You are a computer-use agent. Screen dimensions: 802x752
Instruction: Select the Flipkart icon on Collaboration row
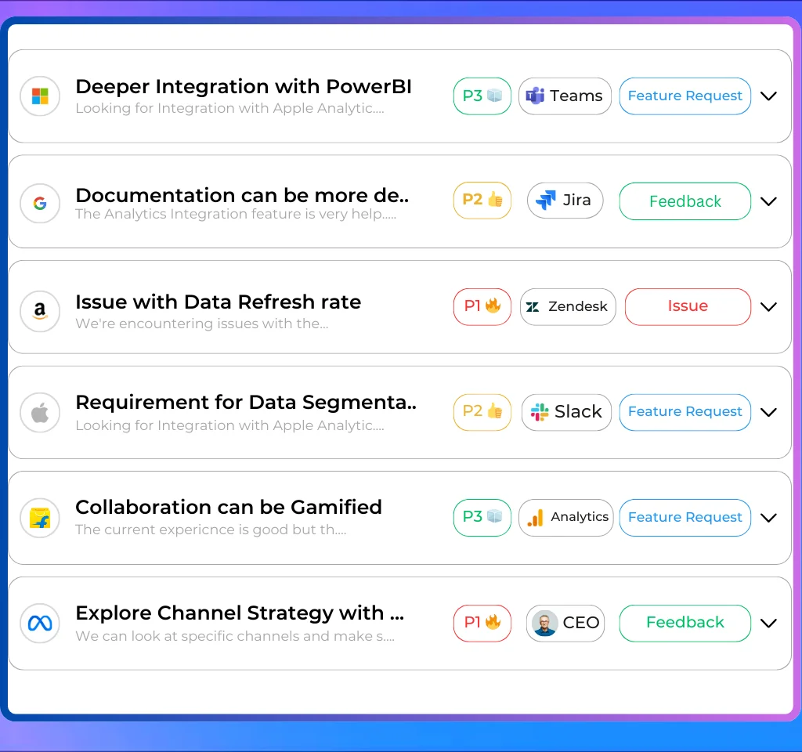point(40,518)
